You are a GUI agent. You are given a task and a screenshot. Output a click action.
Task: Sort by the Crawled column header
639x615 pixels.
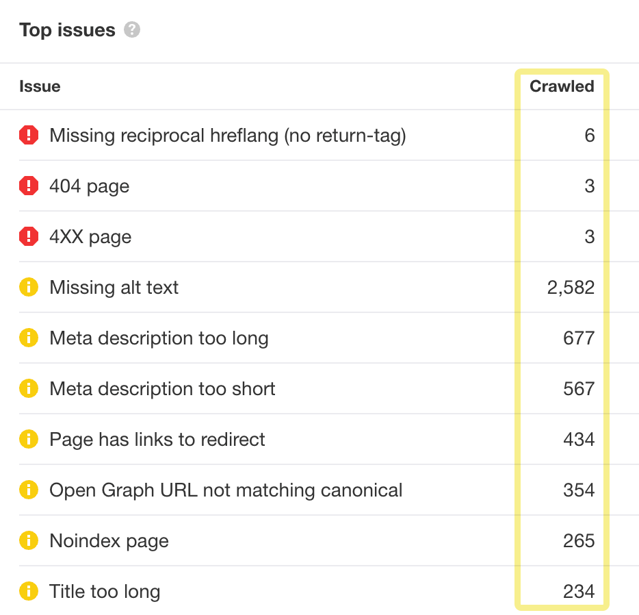click(x=562, y=86)
